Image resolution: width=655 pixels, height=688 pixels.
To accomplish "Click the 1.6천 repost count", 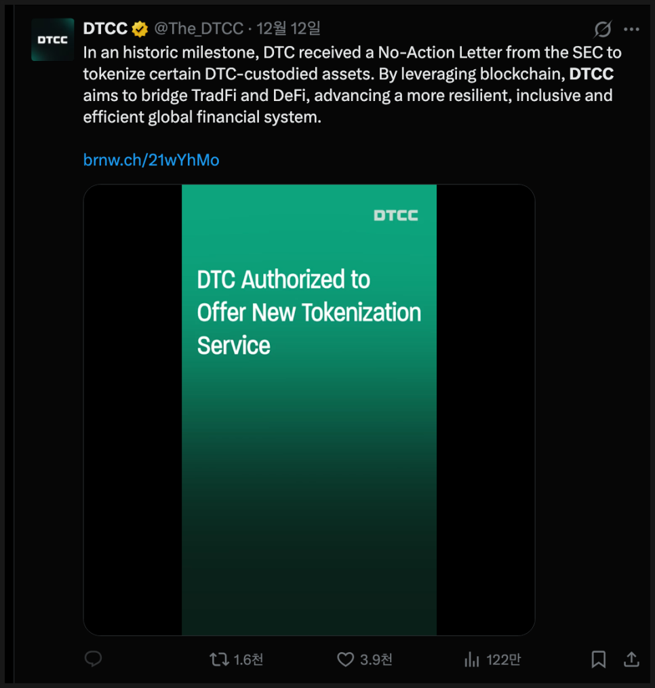I will (248, 660).
